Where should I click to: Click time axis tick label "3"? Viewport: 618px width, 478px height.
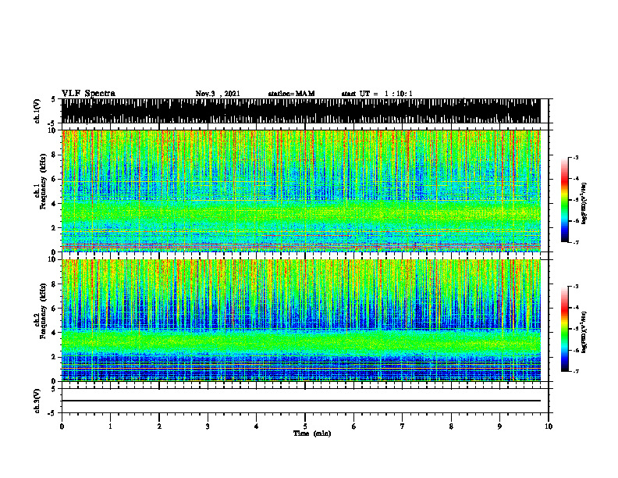tap(208, 426)
